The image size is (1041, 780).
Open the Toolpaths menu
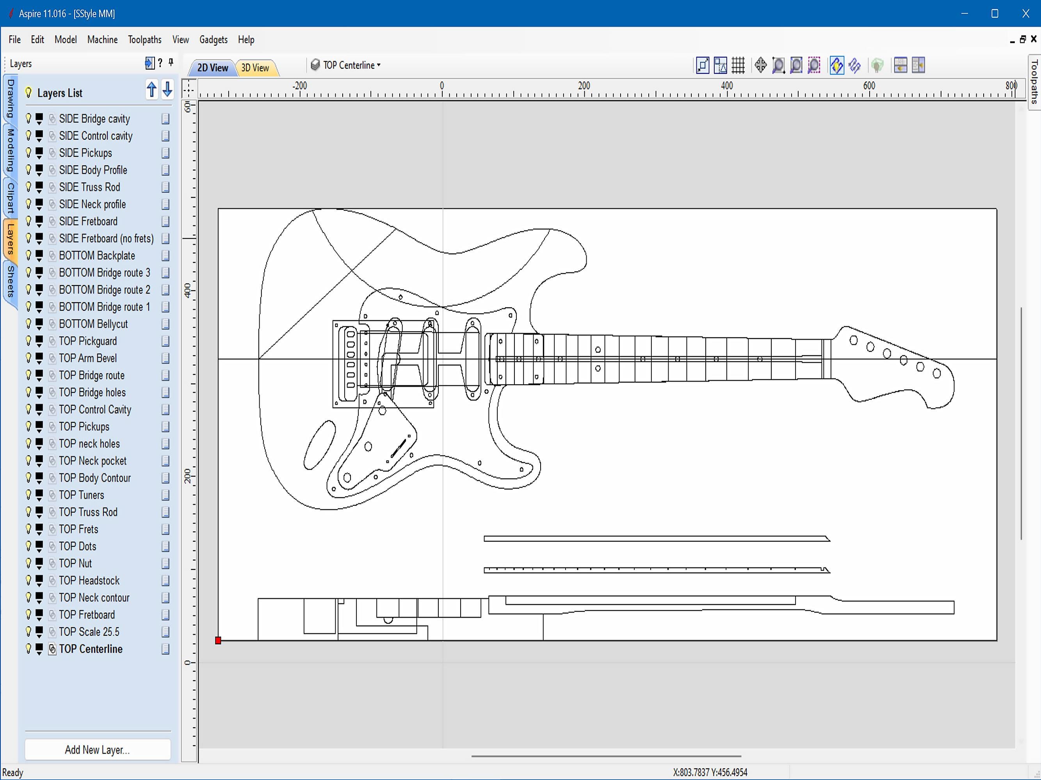pyautogui.click(x=144, y=39)
